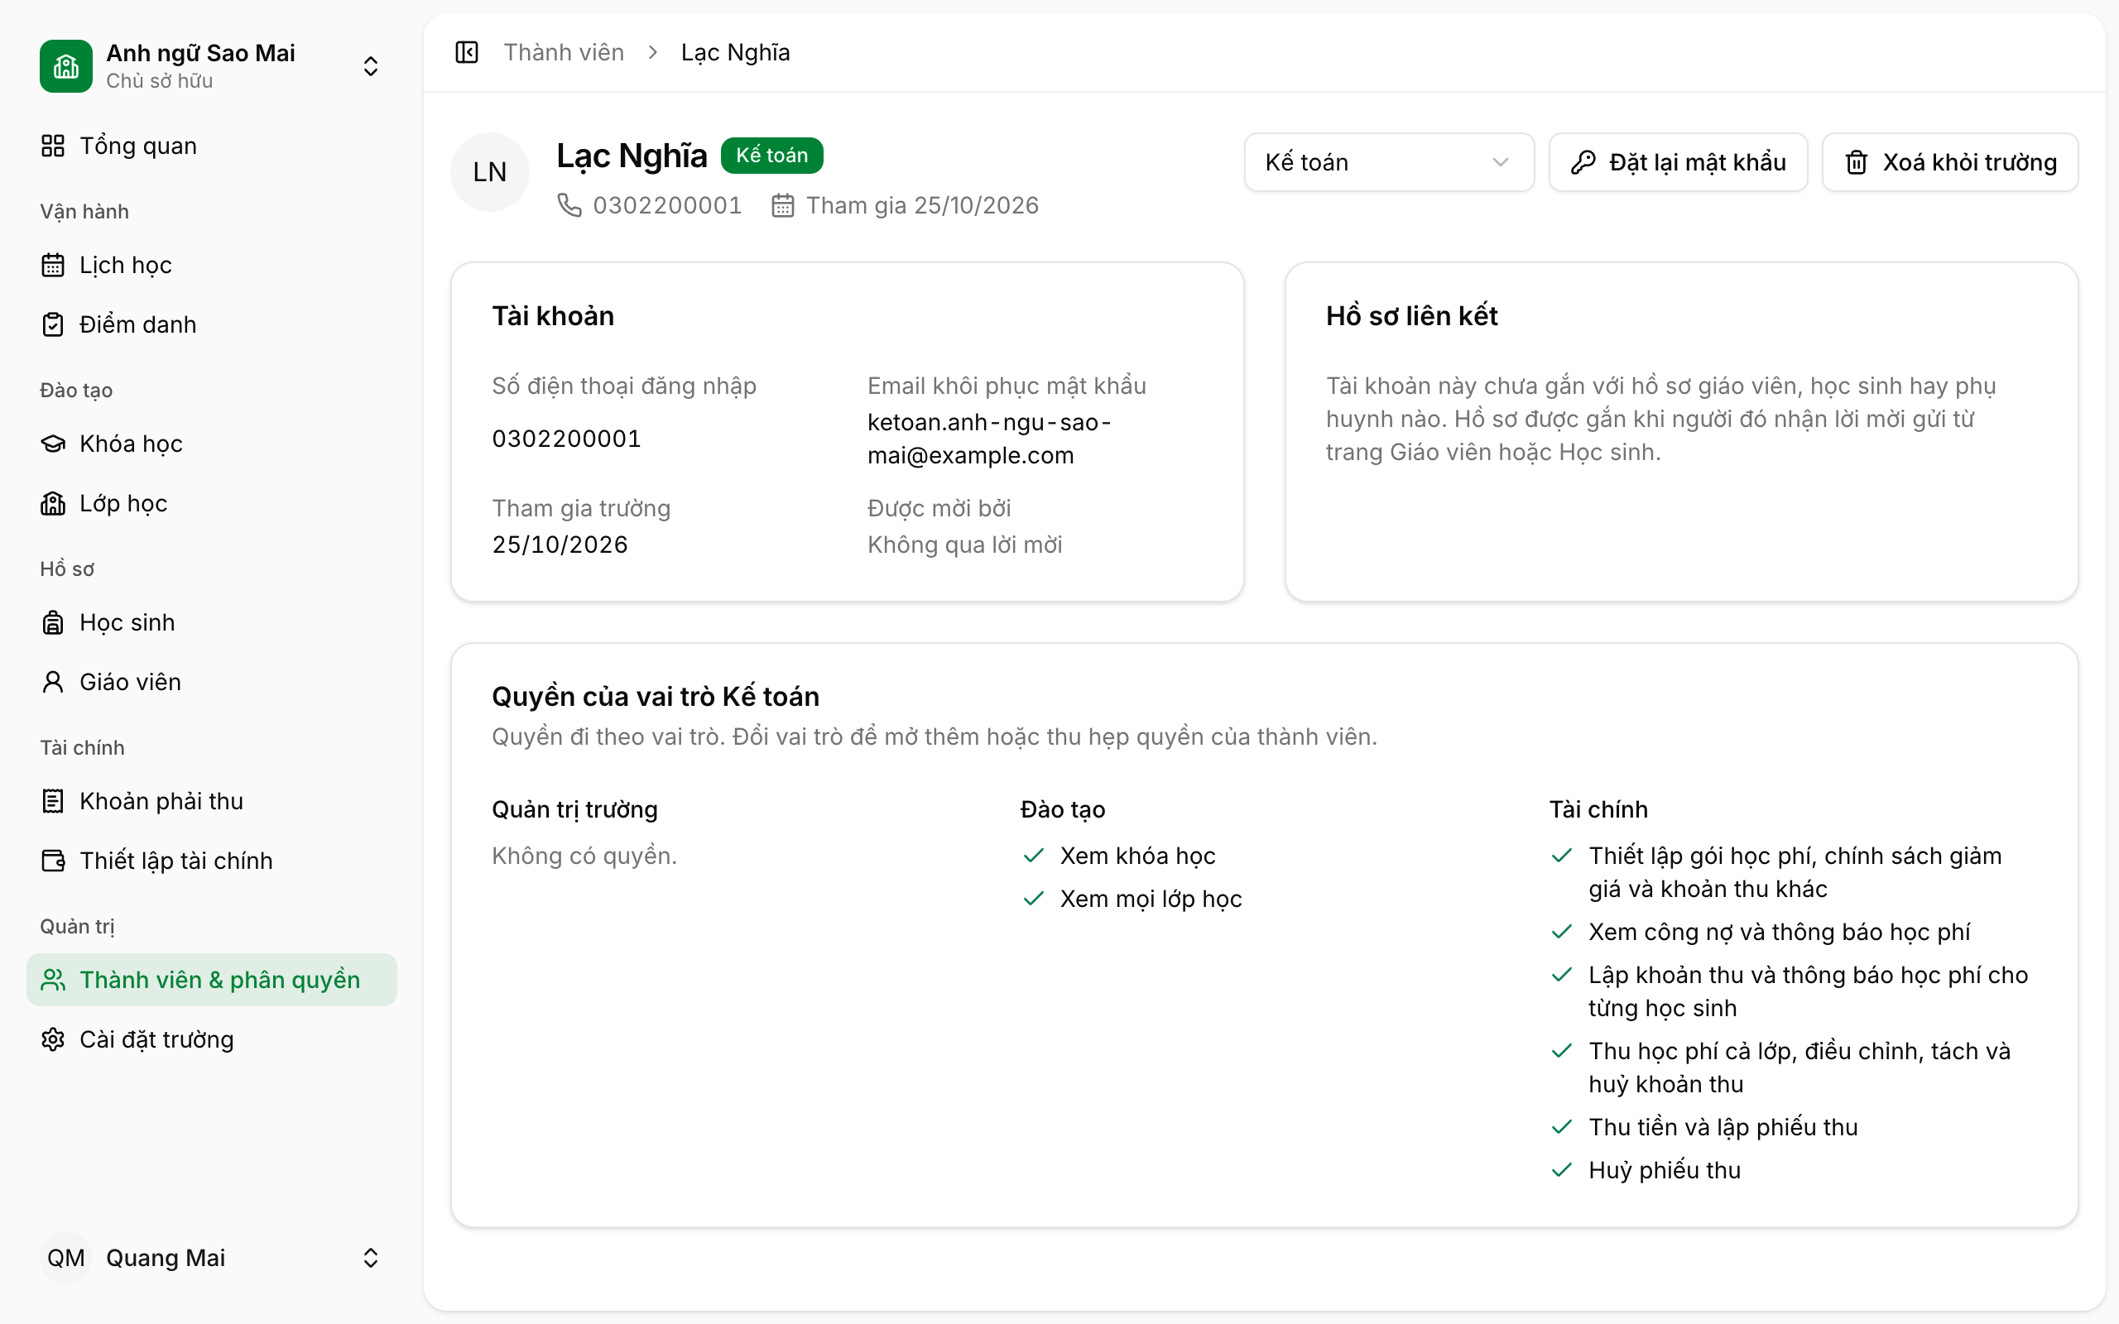Image resolution: width=2119 pixels, height=1324 pixels.
Task: Select Thành viên & phân quyền menu item
Action: pyautogui.click(x=211, y=979)
